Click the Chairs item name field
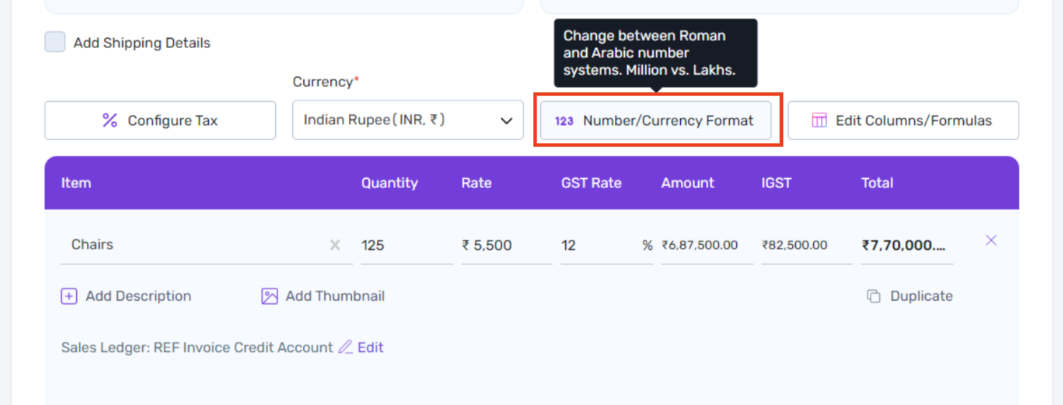Screen dimensions: 1063x405 click(207, 245)
